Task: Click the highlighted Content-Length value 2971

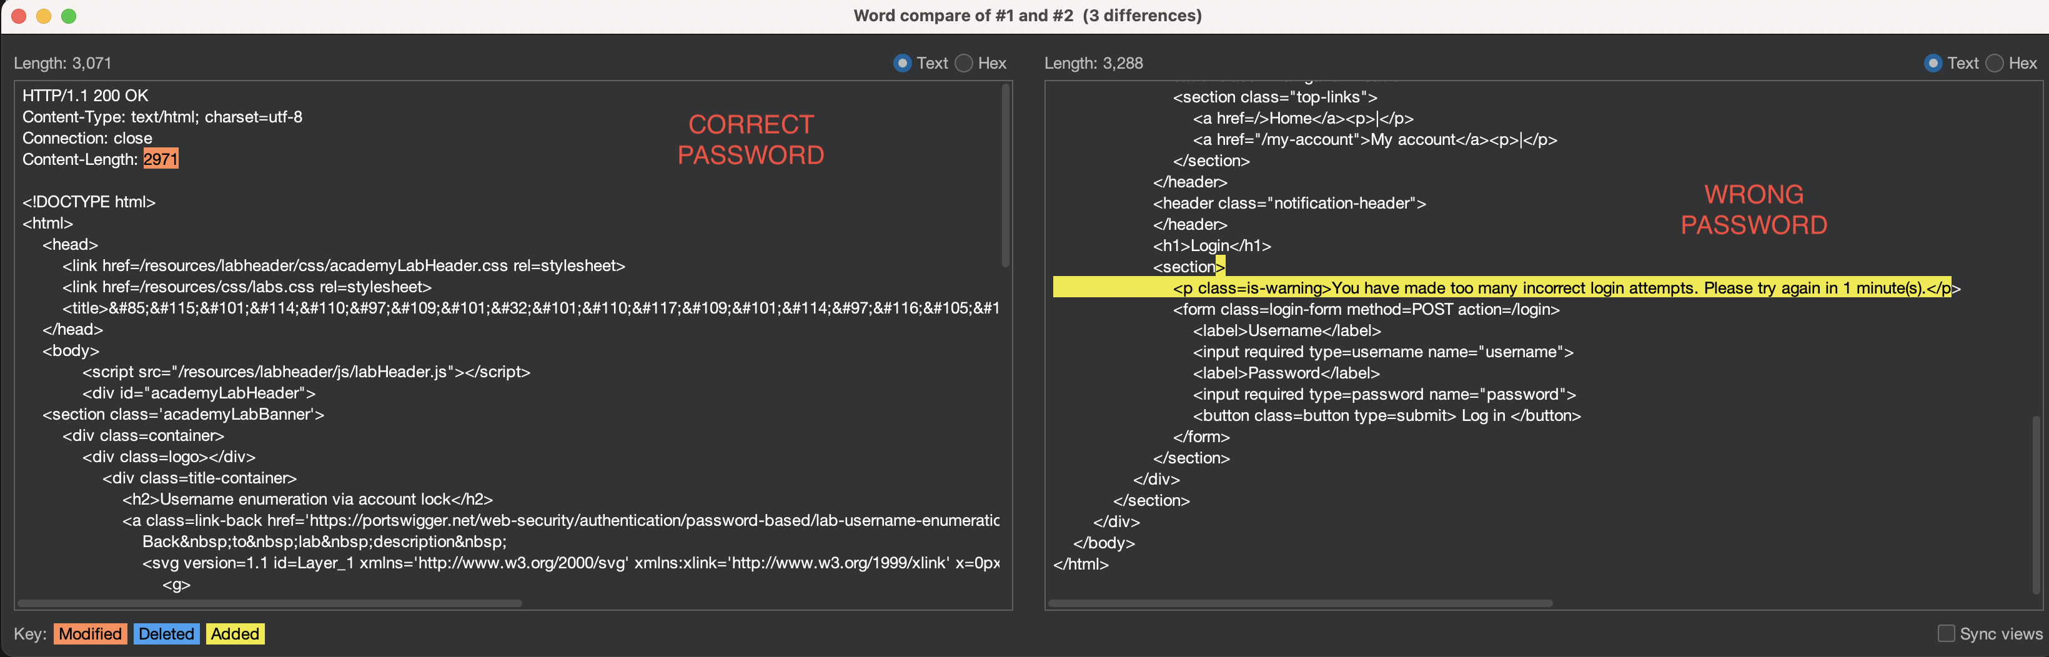Action: tap(161, 159)
